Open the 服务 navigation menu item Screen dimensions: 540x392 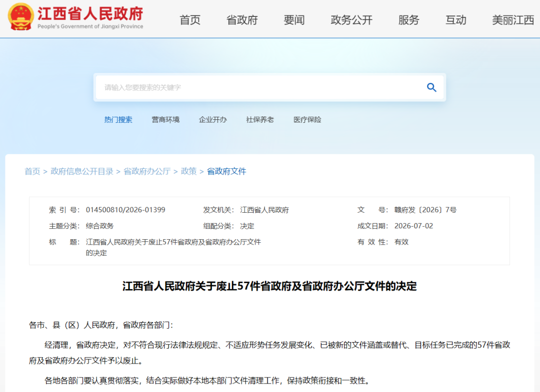tap(409, 20)
